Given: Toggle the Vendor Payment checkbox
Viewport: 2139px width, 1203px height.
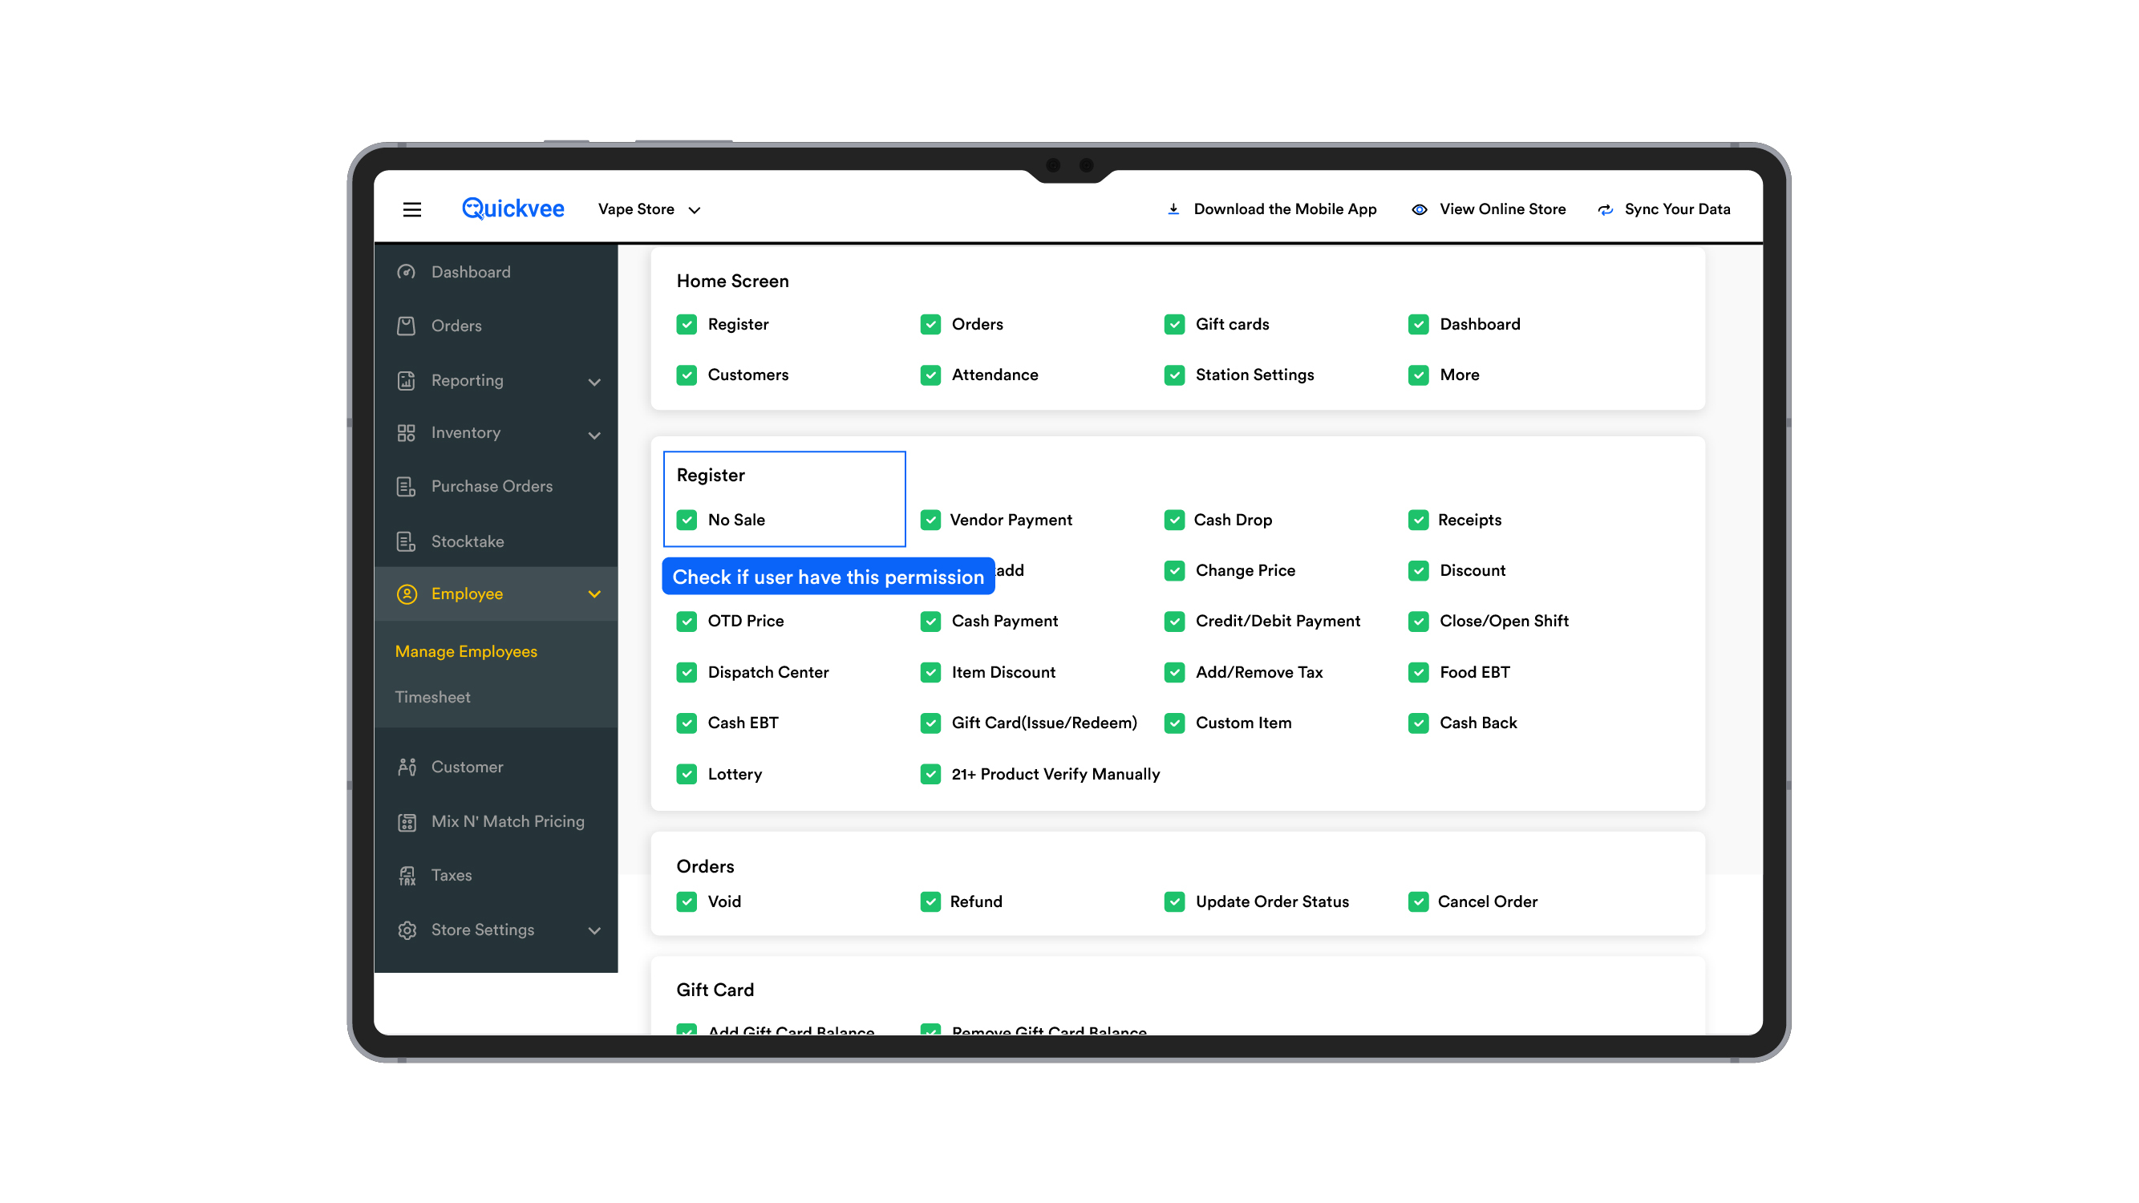Looking at the screenshot, I should coord(930,520).
